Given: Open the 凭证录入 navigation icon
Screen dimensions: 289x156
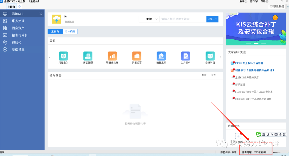Looking at the screenshot, I should [x=63, y=56].
